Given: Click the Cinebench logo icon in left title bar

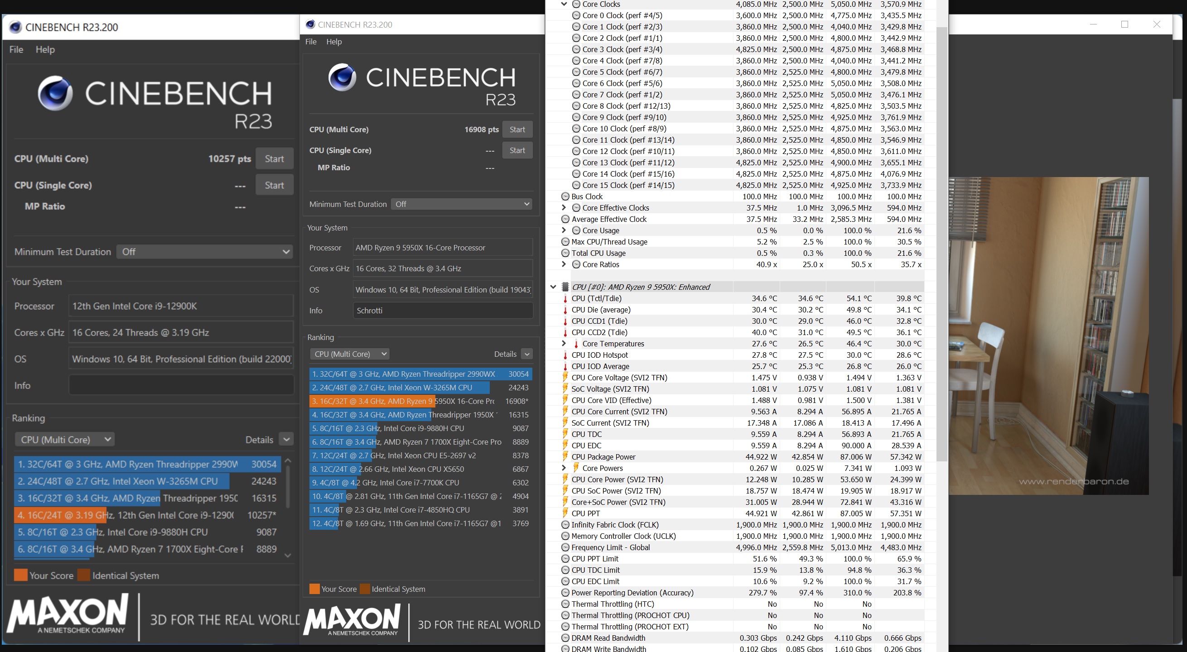Looking at the screenshot, I should (15, 27).
